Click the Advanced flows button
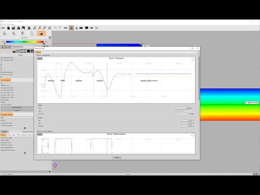 click(x=17, y=107)
